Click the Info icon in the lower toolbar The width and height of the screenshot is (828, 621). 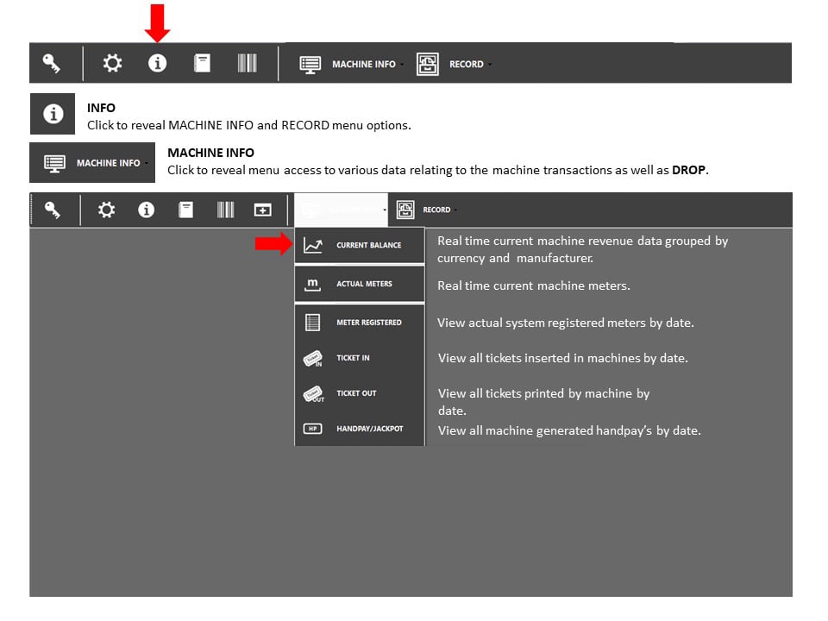tap(147, 210)
